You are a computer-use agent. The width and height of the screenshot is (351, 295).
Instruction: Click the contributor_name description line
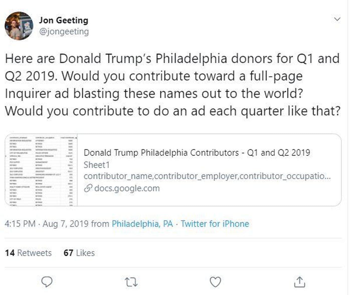click(207, 176)
